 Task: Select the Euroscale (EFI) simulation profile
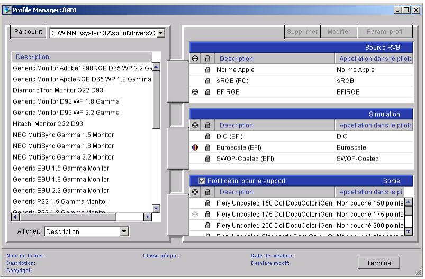(301, 147)
